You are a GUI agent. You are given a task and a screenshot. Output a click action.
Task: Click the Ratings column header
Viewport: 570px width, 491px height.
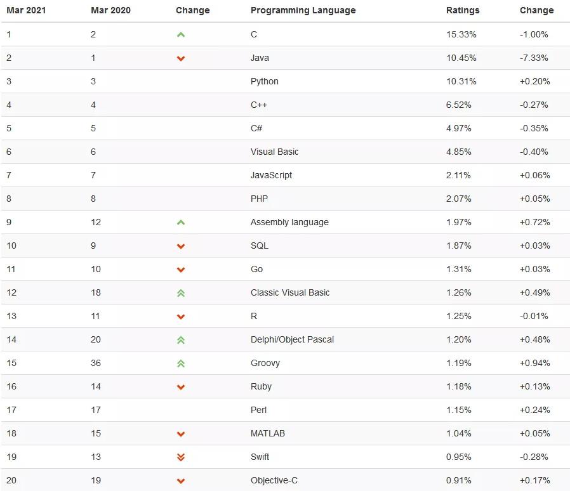(463, 10)
